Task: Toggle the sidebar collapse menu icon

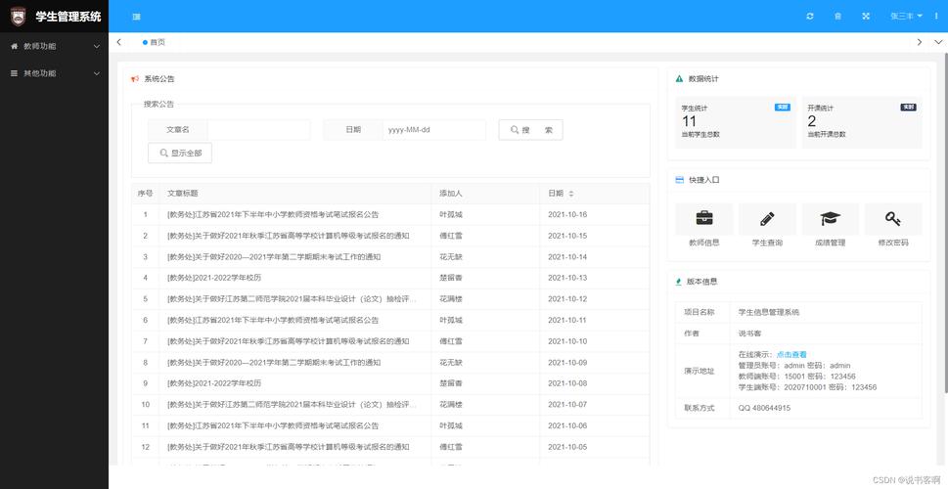Action: pyautogui.click(x=137, y=17)
